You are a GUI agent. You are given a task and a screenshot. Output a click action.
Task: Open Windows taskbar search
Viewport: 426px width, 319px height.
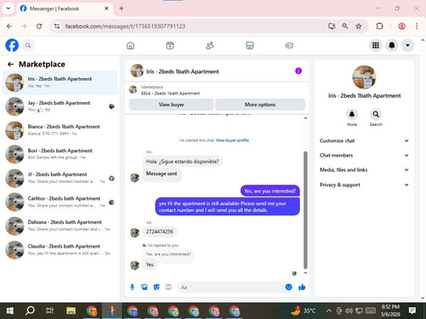coord(30,310)
